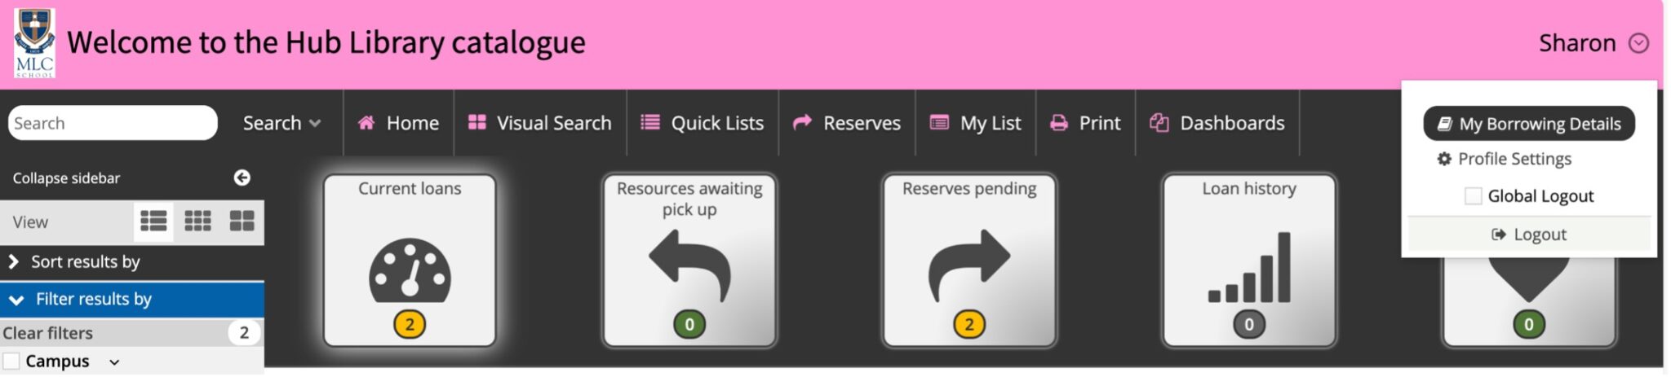Click My Borrowing Details button

tap(1529, 124)
